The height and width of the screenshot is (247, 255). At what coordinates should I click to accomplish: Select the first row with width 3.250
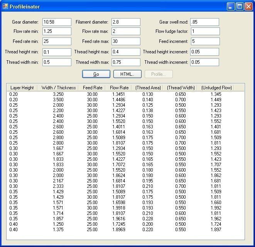pos(58,94)
